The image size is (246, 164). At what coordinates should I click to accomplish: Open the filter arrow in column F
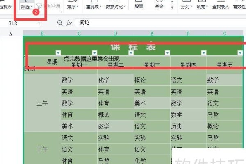[204, 53]
